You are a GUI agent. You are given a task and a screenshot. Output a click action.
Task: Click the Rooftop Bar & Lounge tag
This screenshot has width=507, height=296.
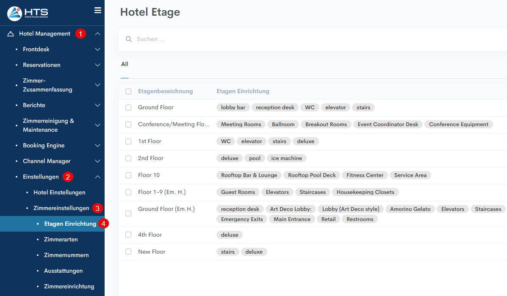(249, 175)
